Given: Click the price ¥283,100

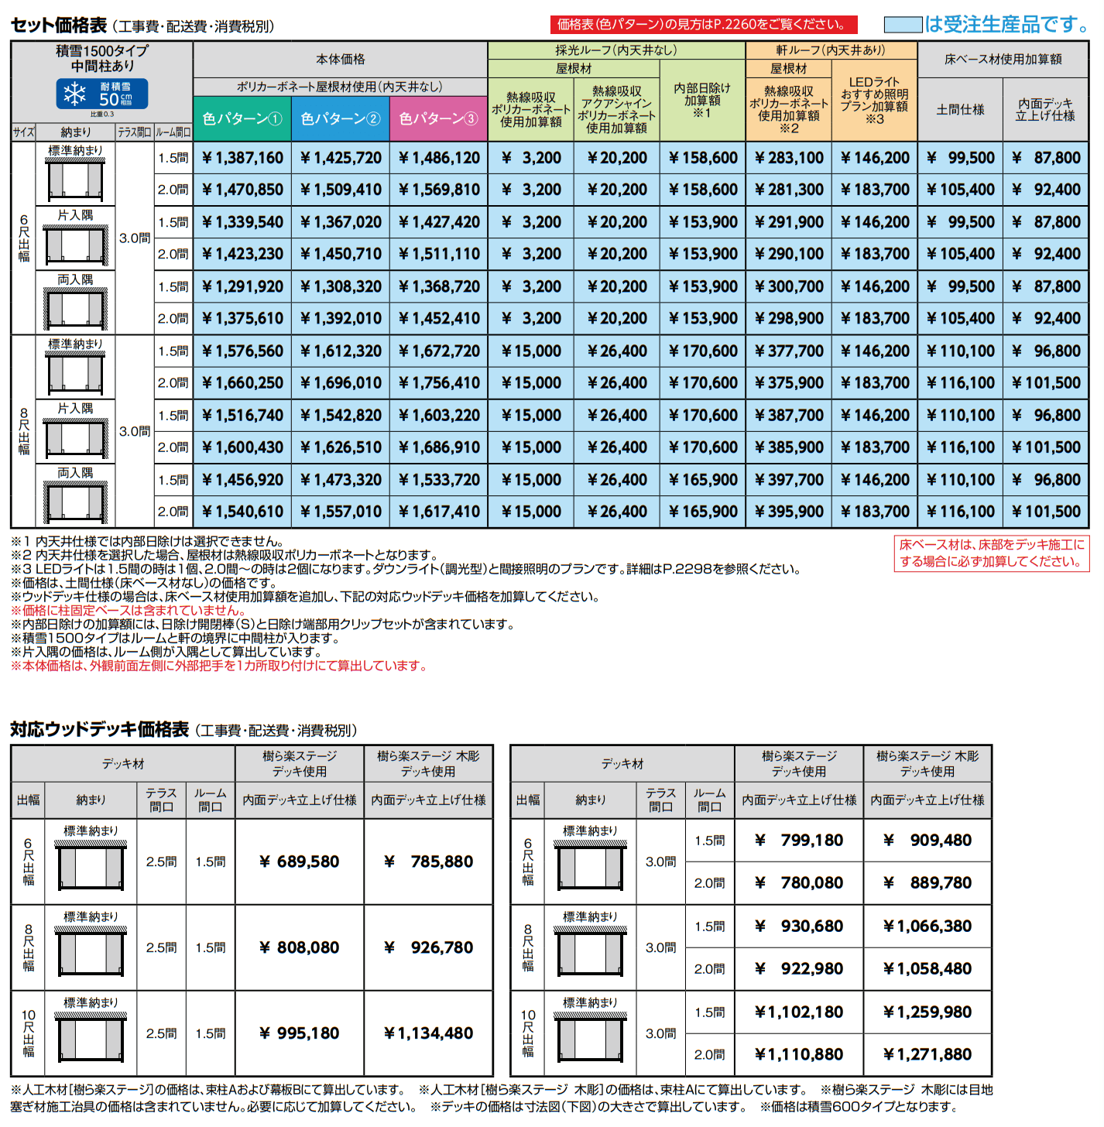Looking at the screenshot, I should pos(789,158).
